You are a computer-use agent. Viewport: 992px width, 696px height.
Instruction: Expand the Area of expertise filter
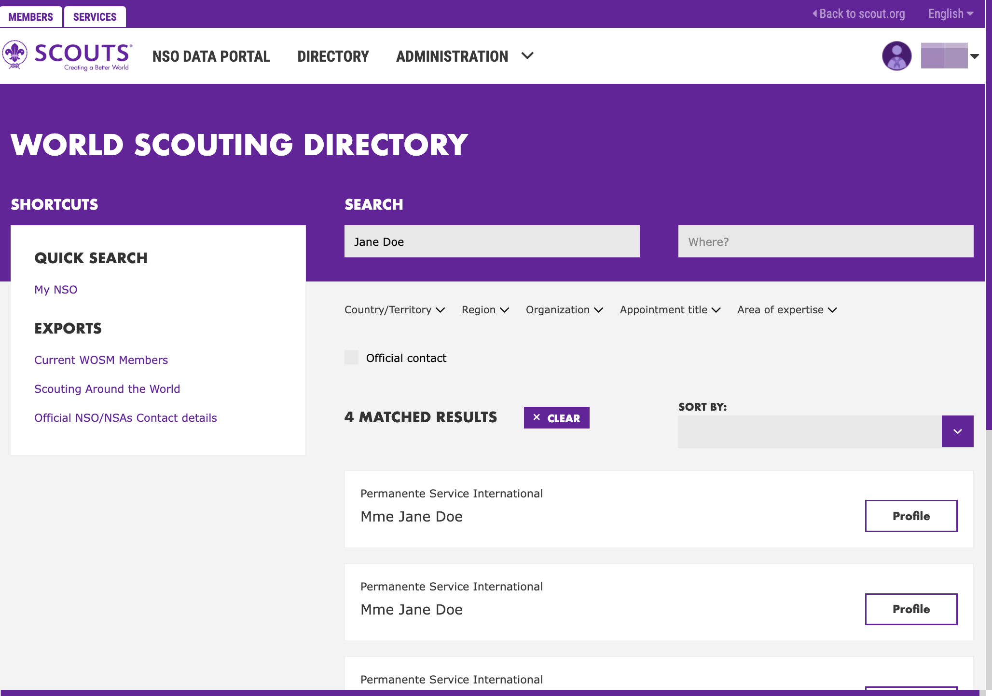787,310
